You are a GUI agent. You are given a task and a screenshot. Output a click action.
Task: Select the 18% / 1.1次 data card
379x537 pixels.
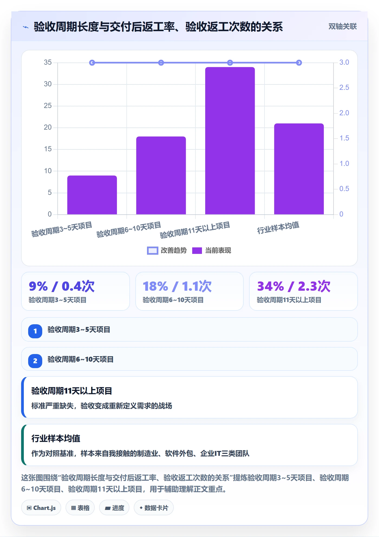tap(190, 291)
